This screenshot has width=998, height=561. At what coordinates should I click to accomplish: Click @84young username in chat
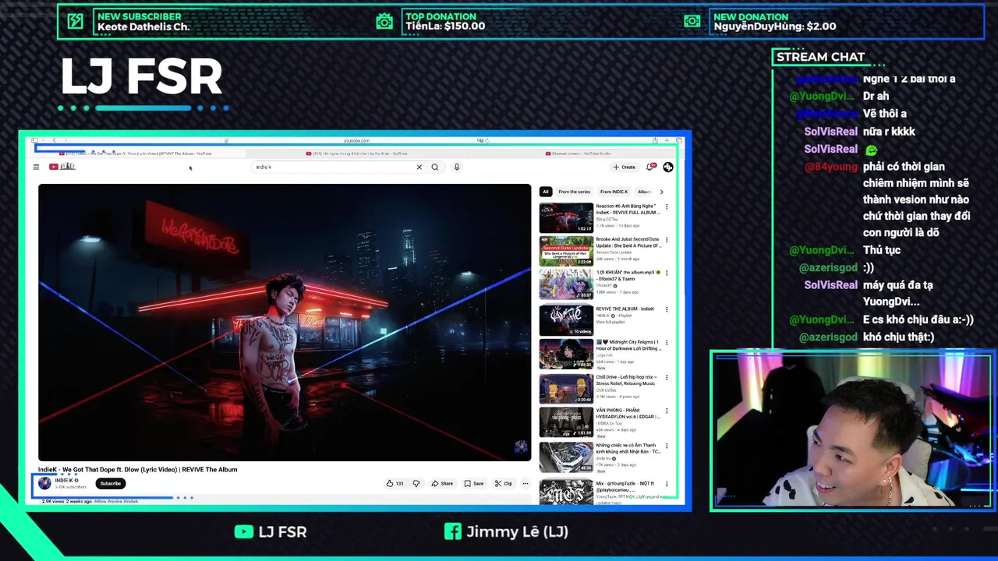point(832,166)
